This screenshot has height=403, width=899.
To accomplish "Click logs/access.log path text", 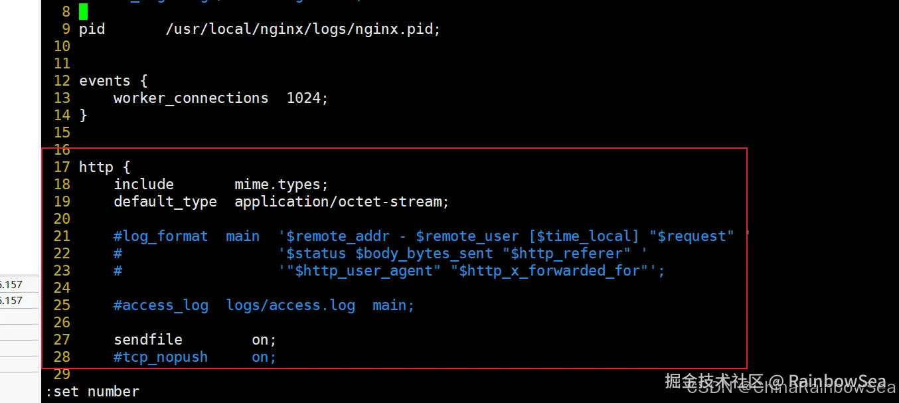I will pos(290,305).
